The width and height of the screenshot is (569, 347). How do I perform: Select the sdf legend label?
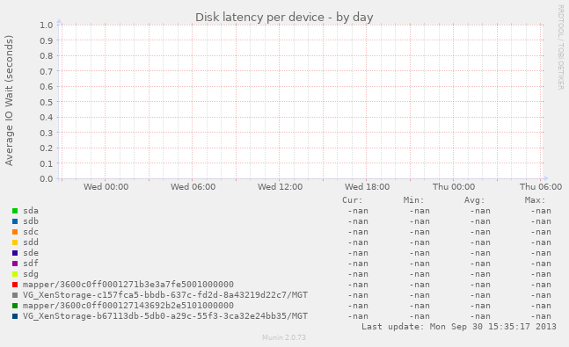(x=31, y=264)
